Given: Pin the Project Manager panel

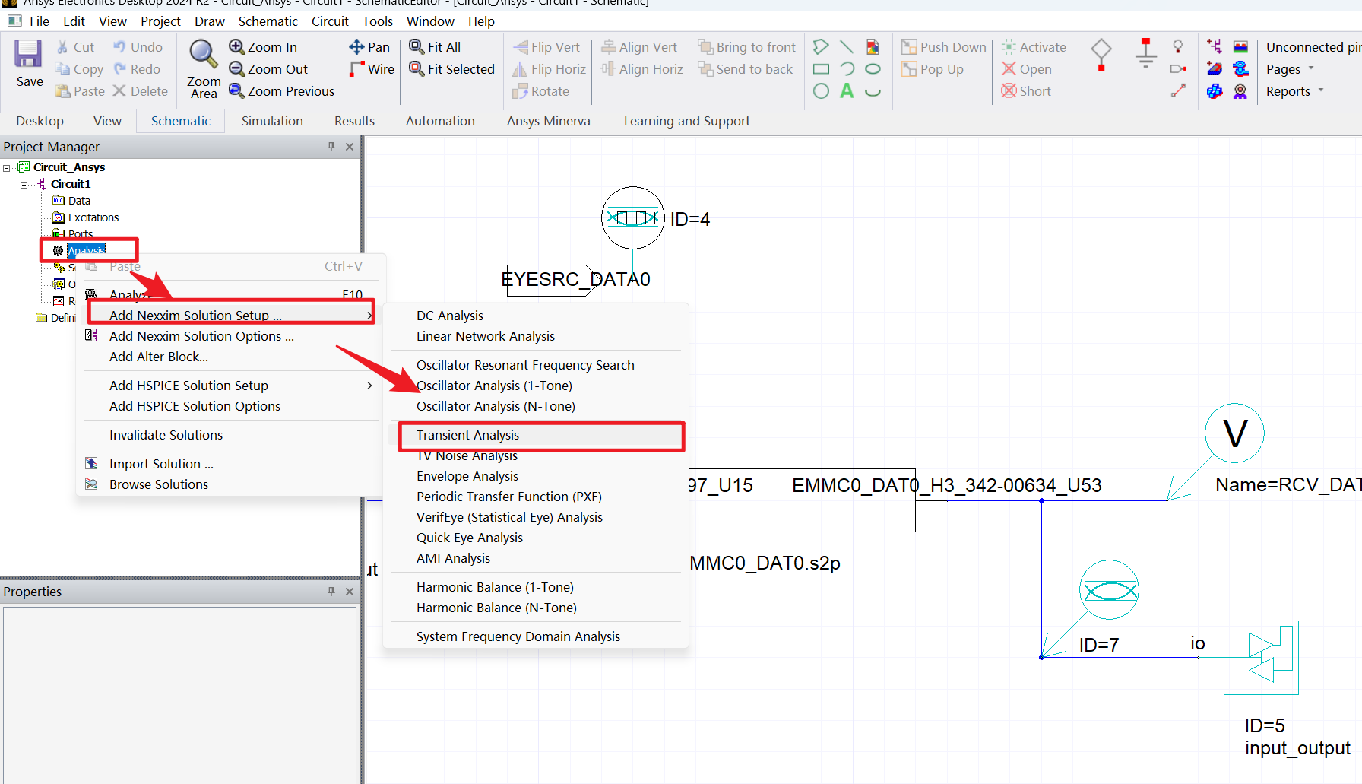Looking at the screenshot, I should [x=331, y=147].
